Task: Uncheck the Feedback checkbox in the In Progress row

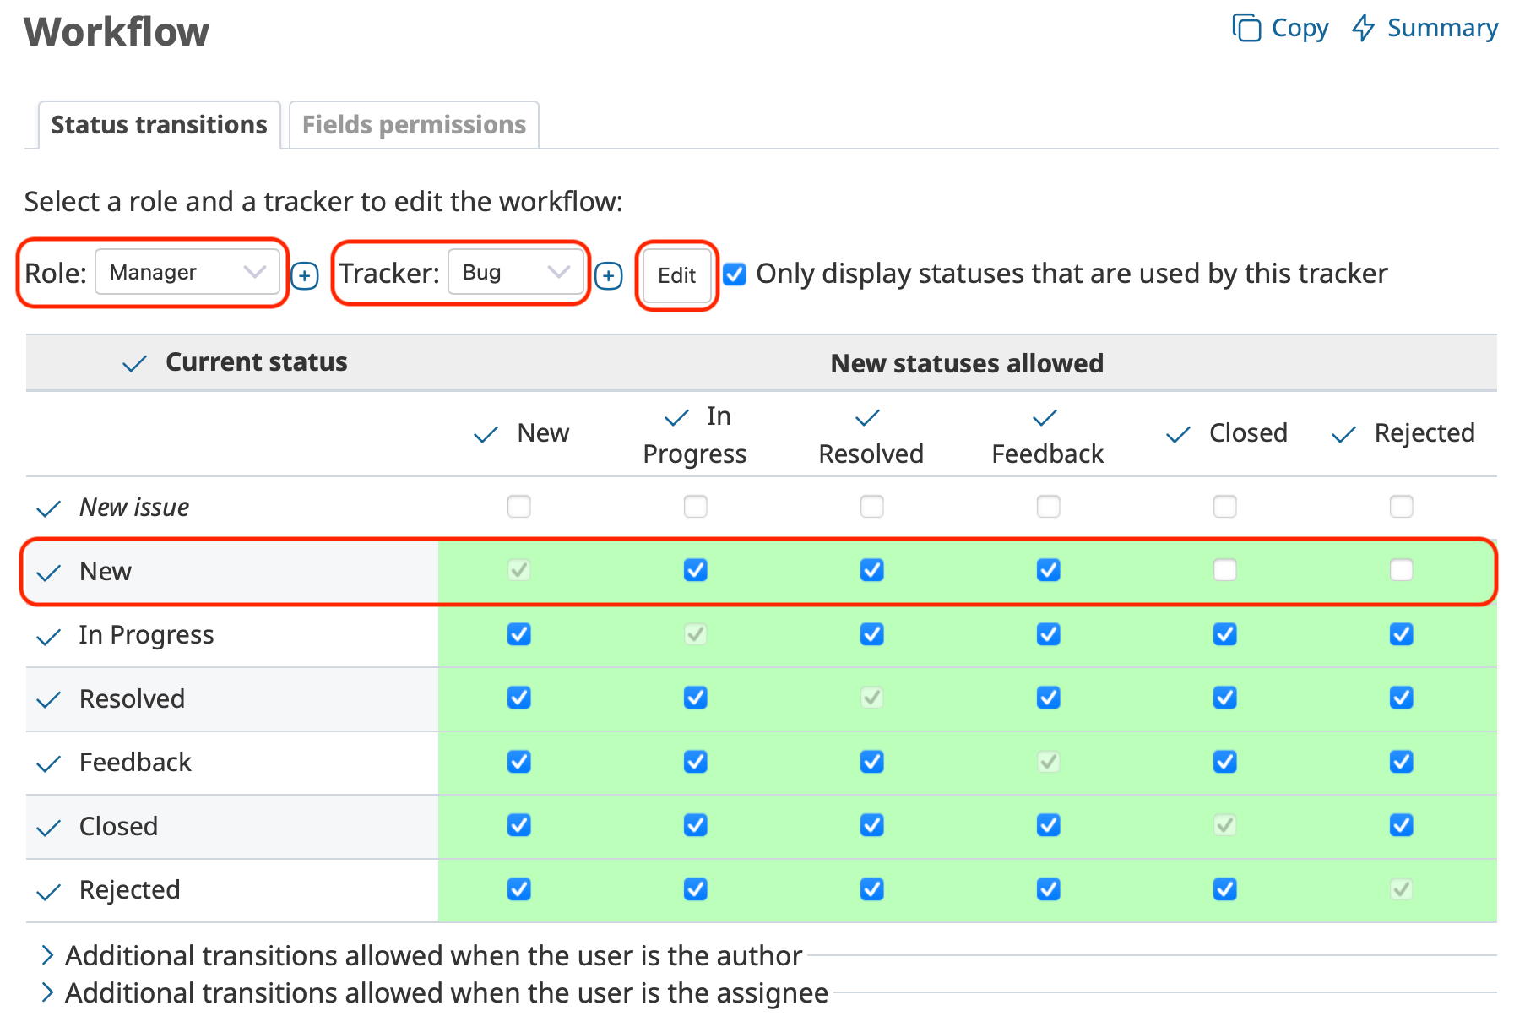Action: tap(1047, 634)
